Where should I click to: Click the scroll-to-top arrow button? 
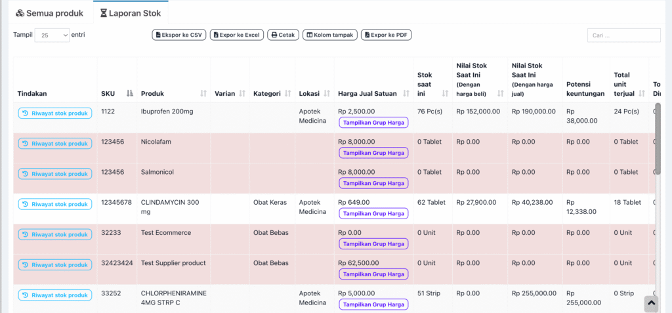[x=650, y=303]
